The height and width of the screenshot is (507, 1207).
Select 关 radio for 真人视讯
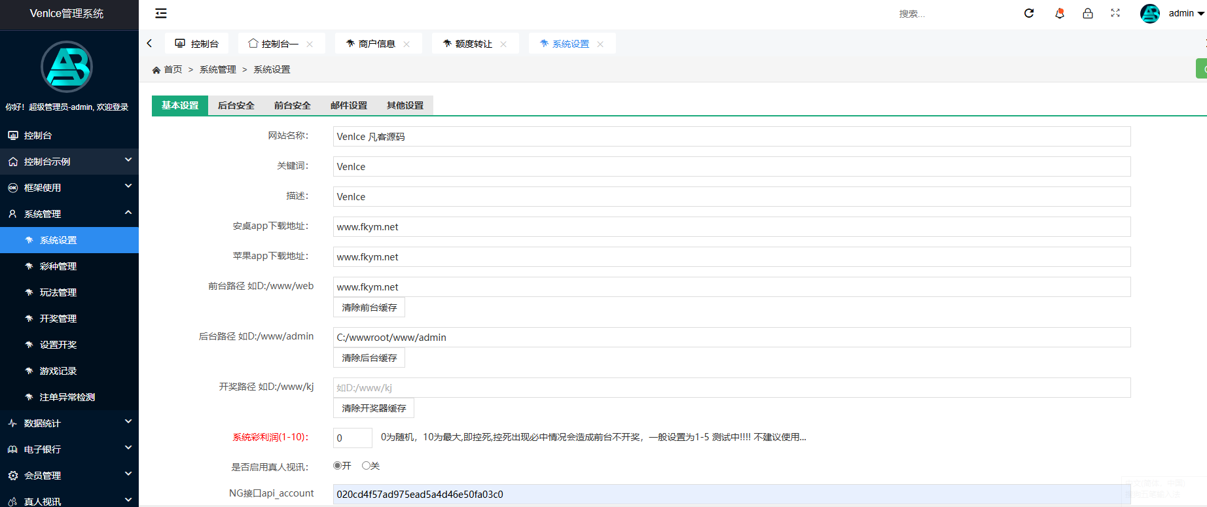pyautogui.click(x=366, y=466)
